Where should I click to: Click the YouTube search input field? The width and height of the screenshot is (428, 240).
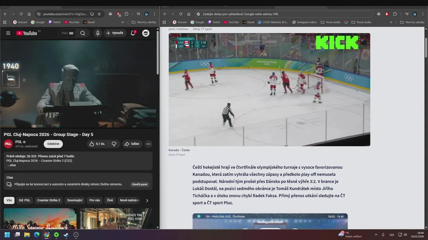point(67,33)
